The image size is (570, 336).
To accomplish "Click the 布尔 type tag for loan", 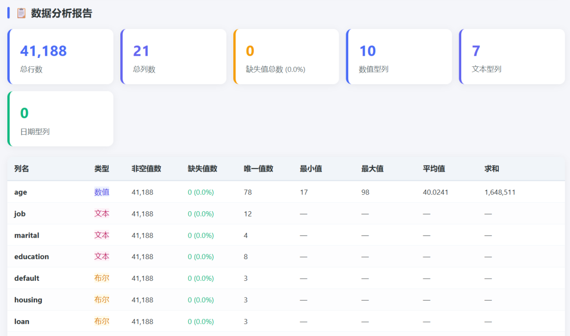I will click(x=102, y=321).
